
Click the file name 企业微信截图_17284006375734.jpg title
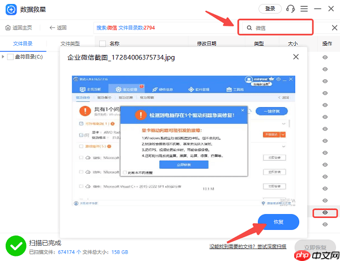(121, 57)
